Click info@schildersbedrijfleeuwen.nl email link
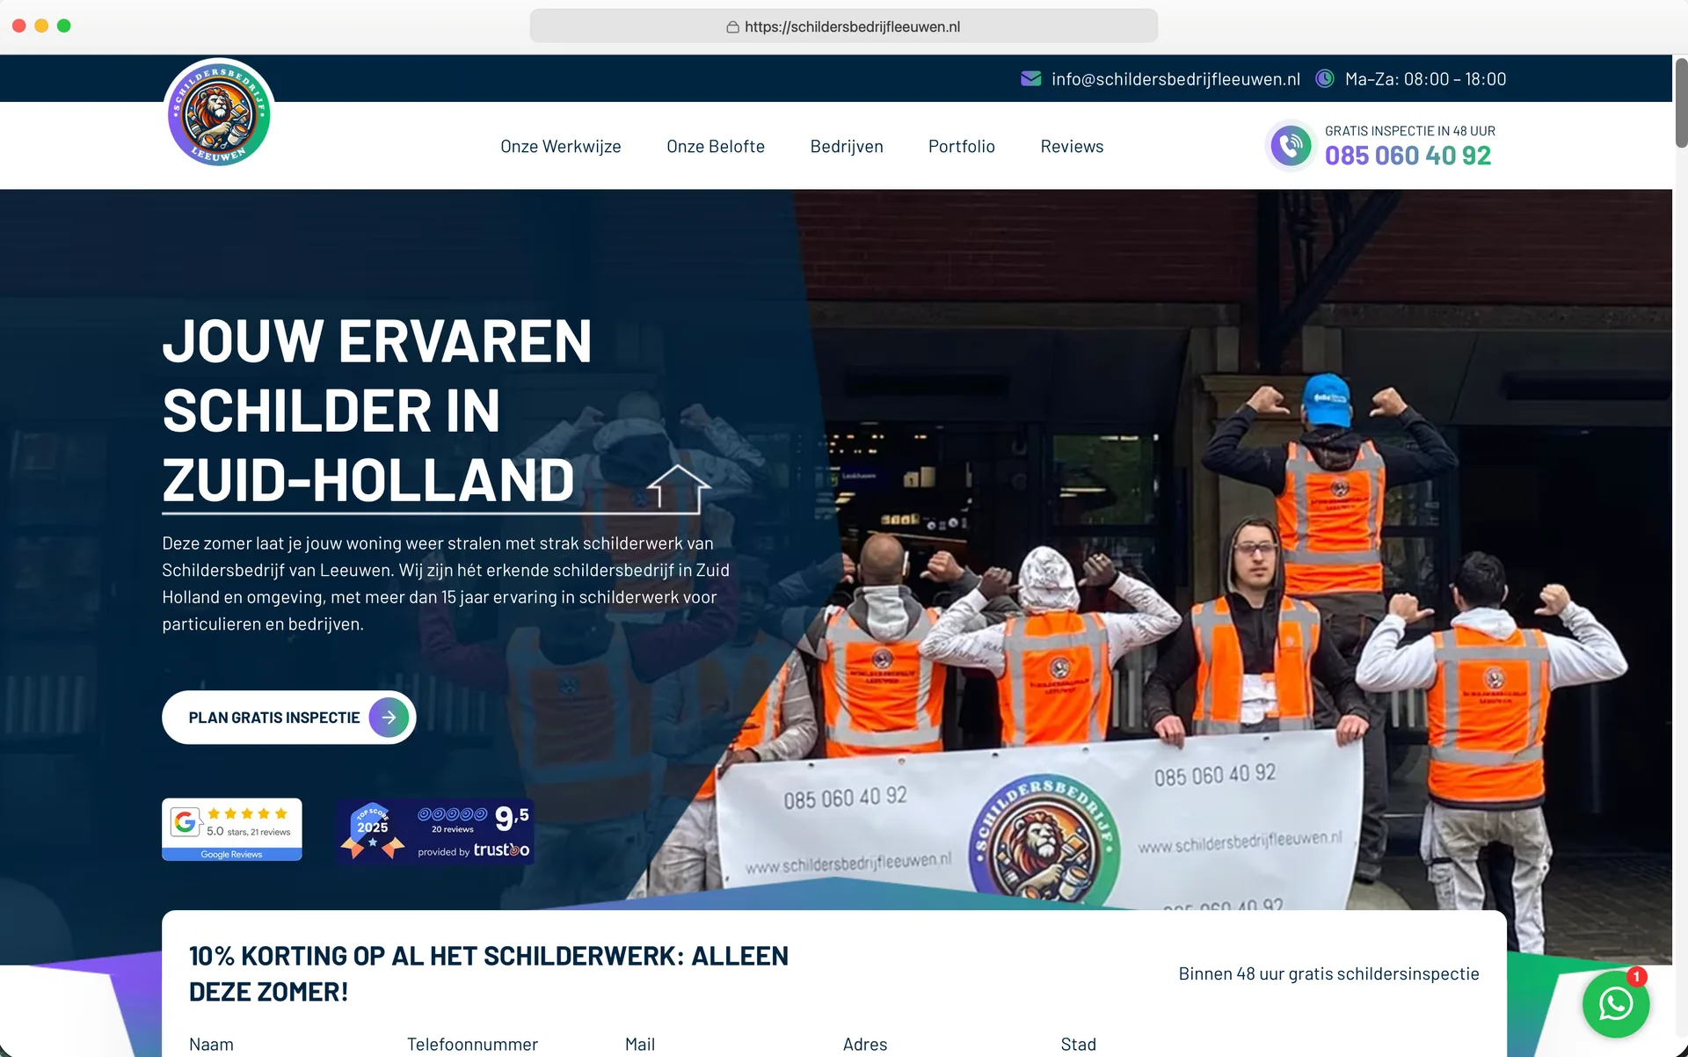The width and height of the screenshot is (1688, 1057). (1175, 79)
